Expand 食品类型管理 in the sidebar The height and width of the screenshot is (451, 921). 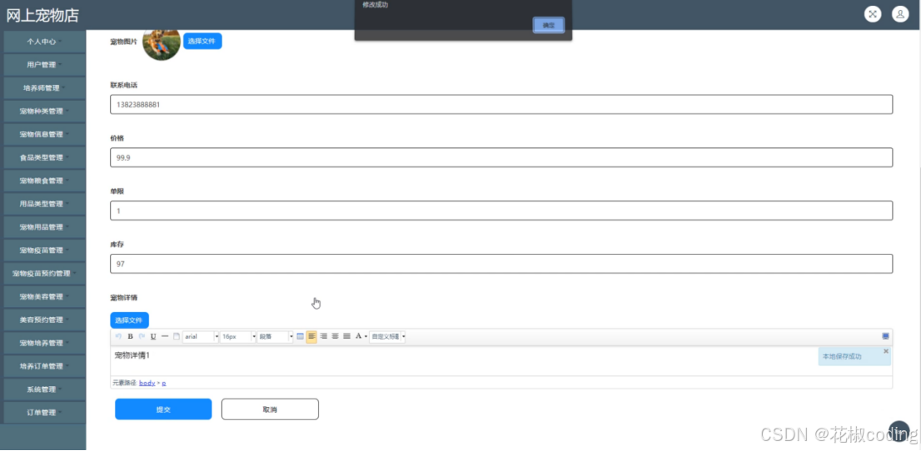coord(45,157)
